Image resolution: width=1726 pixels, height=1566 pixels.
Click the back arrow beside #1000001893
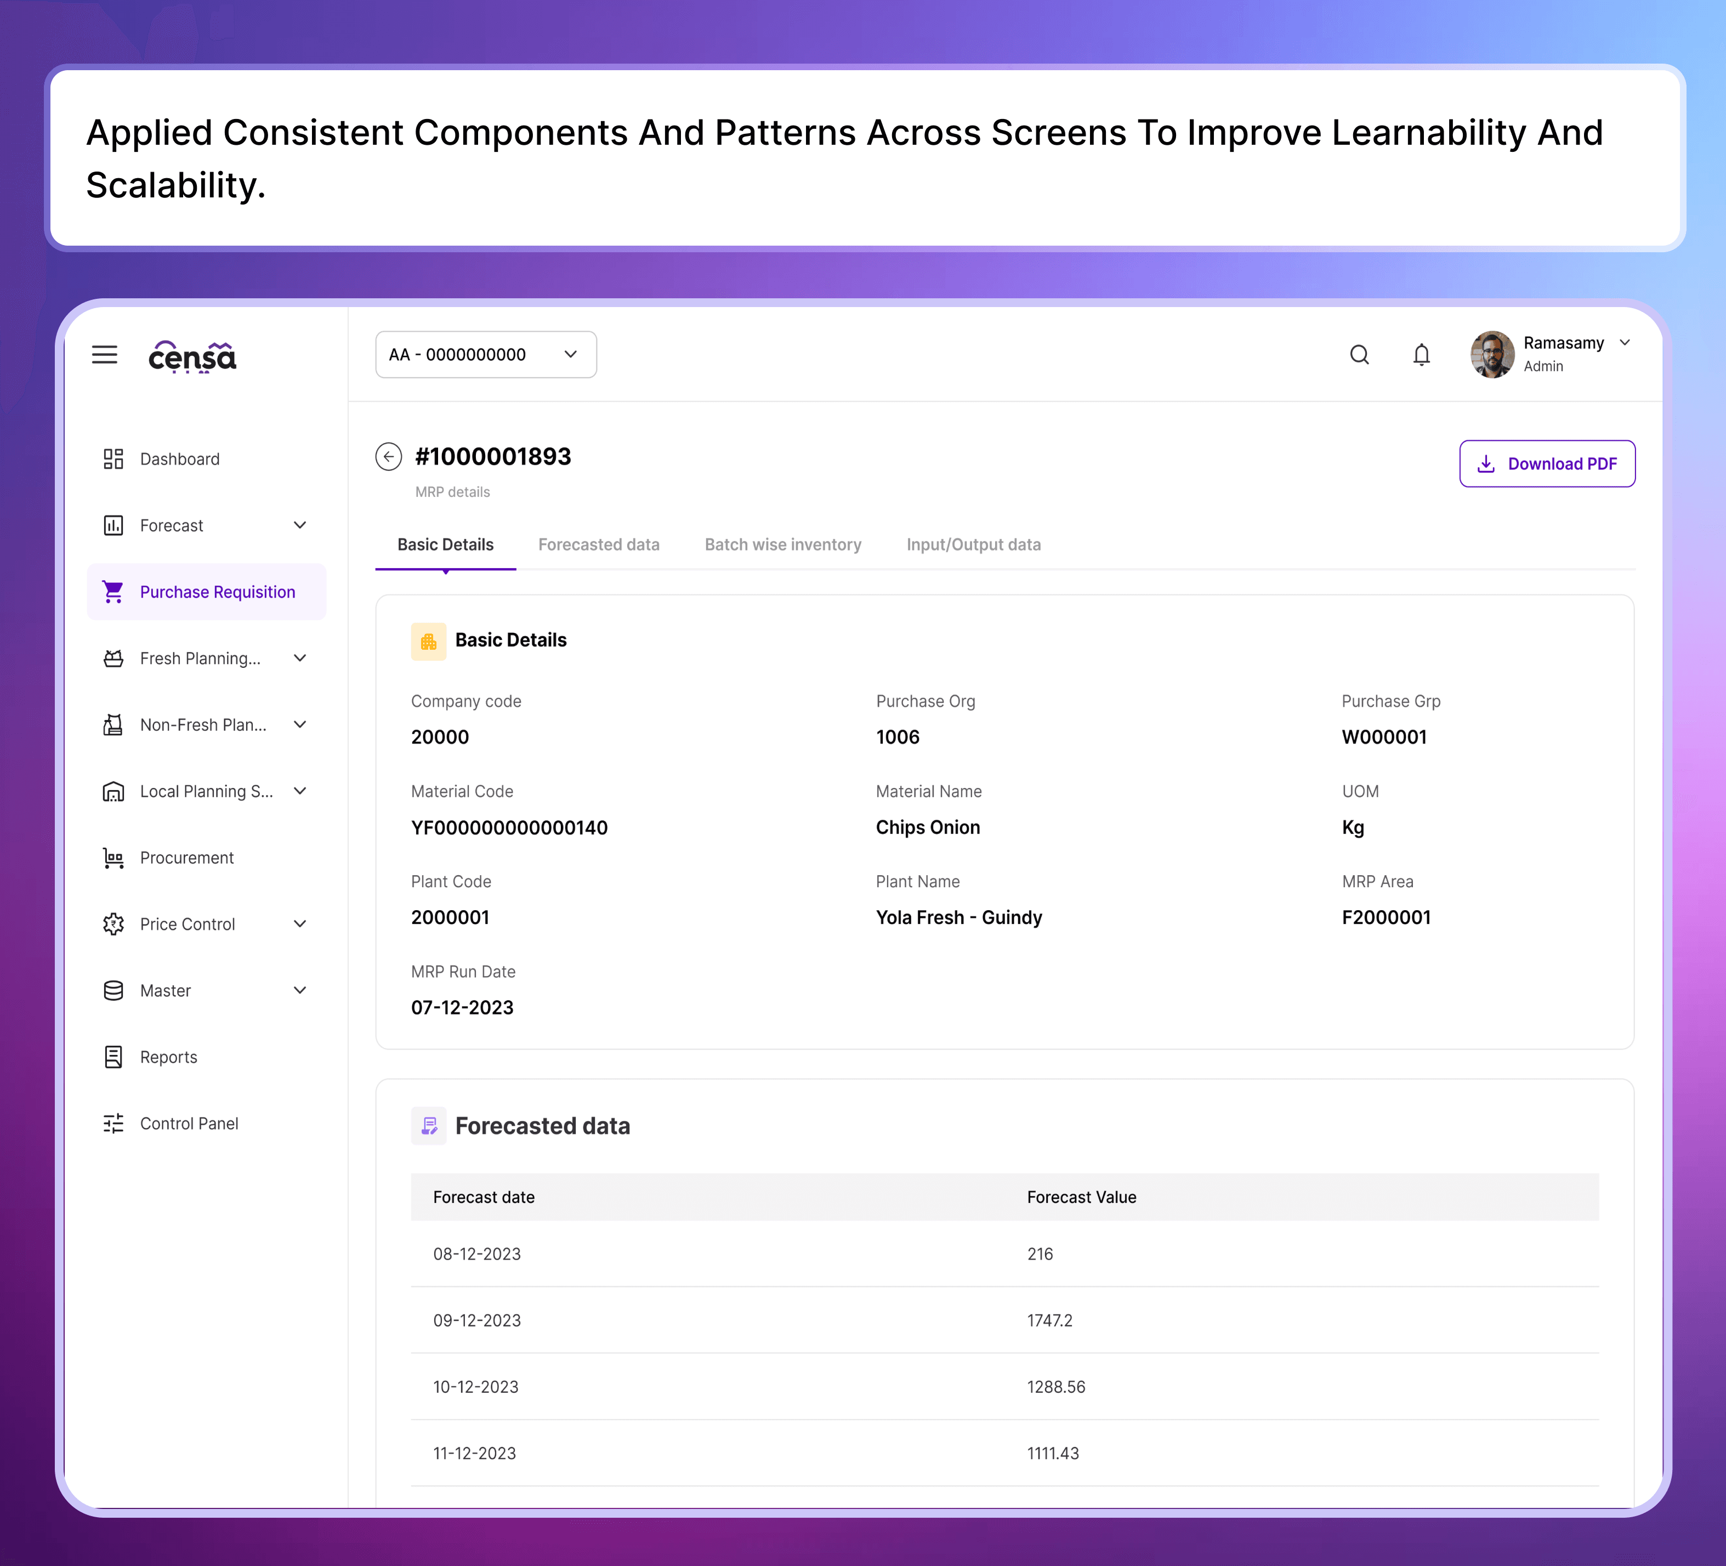click(x=389, y=456)
